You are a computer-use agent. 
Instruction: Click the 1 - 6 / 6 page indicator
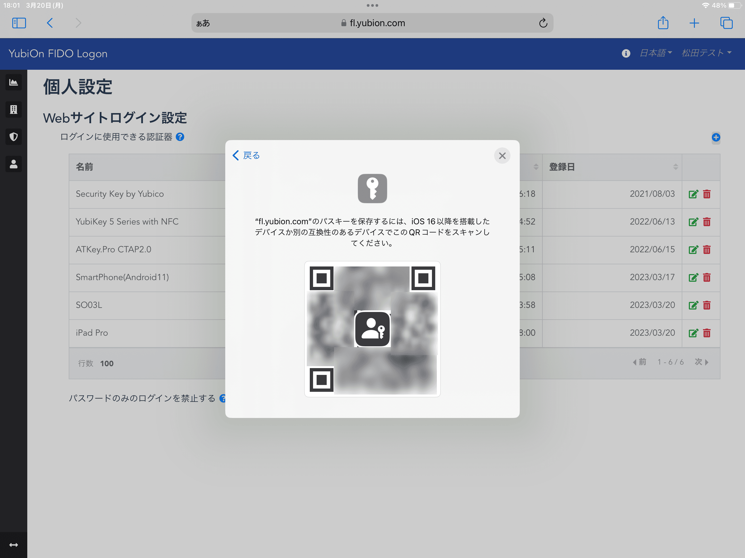tap(671, 362)
